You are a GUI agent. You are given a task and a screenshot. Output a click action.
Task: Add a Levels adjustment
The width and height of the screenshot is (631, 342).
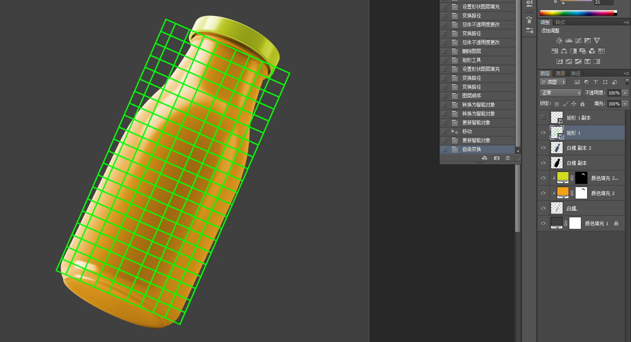point(569,40)
